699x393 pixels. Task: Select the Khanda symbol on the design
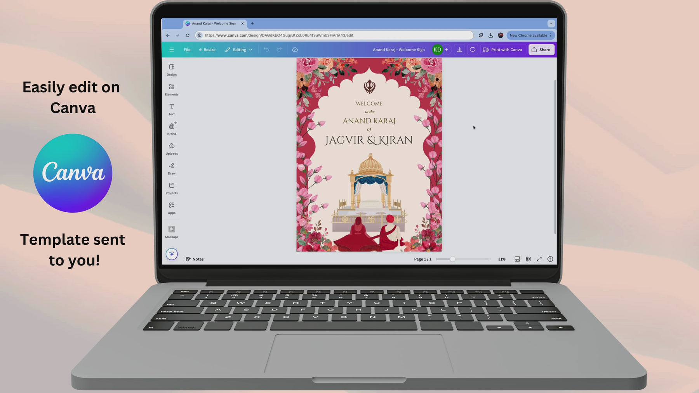click(369, 87)
